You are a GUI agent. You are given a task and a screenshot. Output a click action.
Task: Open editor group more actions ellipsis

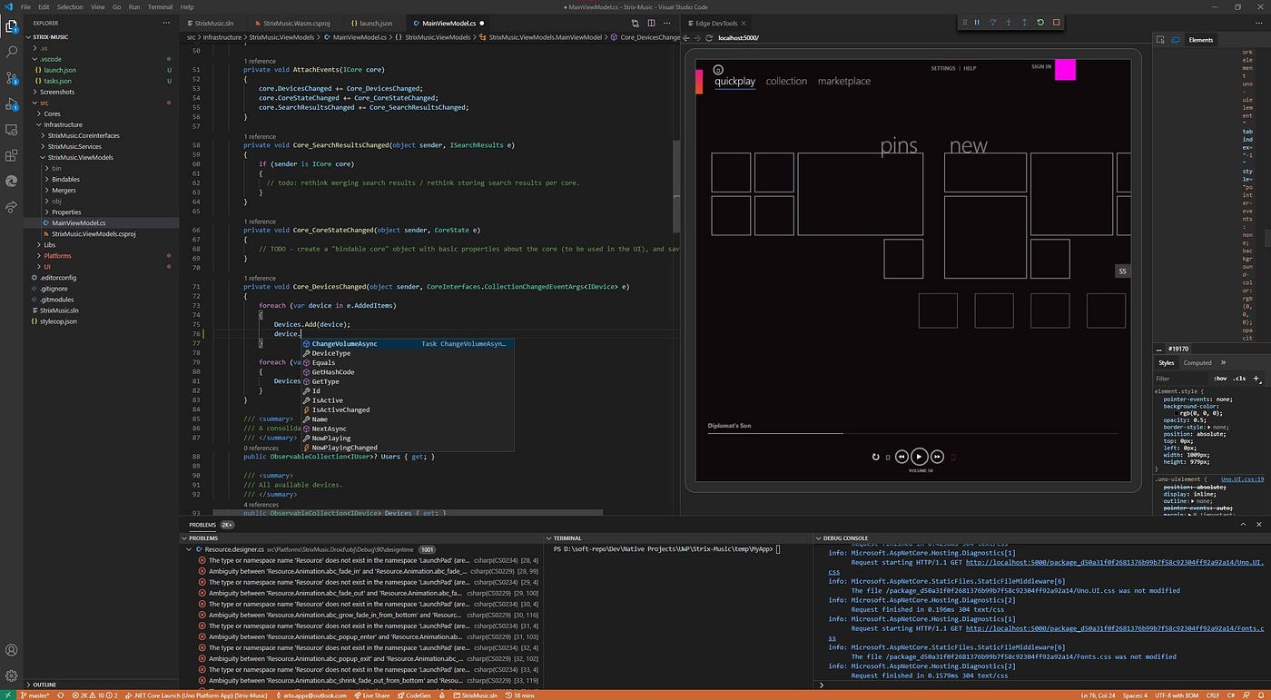(x=667, y=23)
